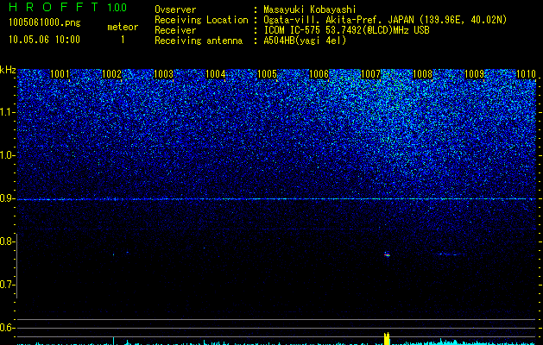This screenshot has width=543, height=345.
Task: Click the 1.0 kHz axis label
Action: pos(8,155)
